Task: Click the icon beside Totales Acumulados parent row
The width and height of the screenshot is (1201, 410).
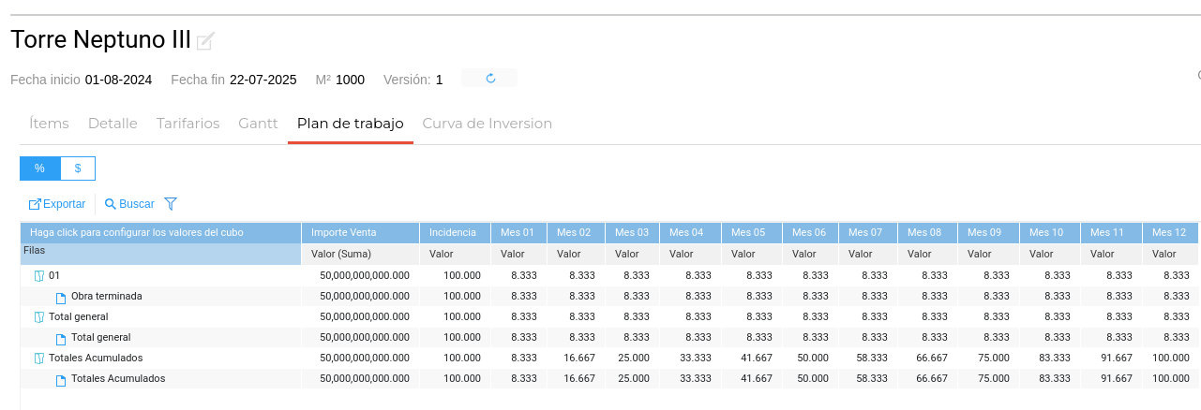Action: [x=39, y=359]
